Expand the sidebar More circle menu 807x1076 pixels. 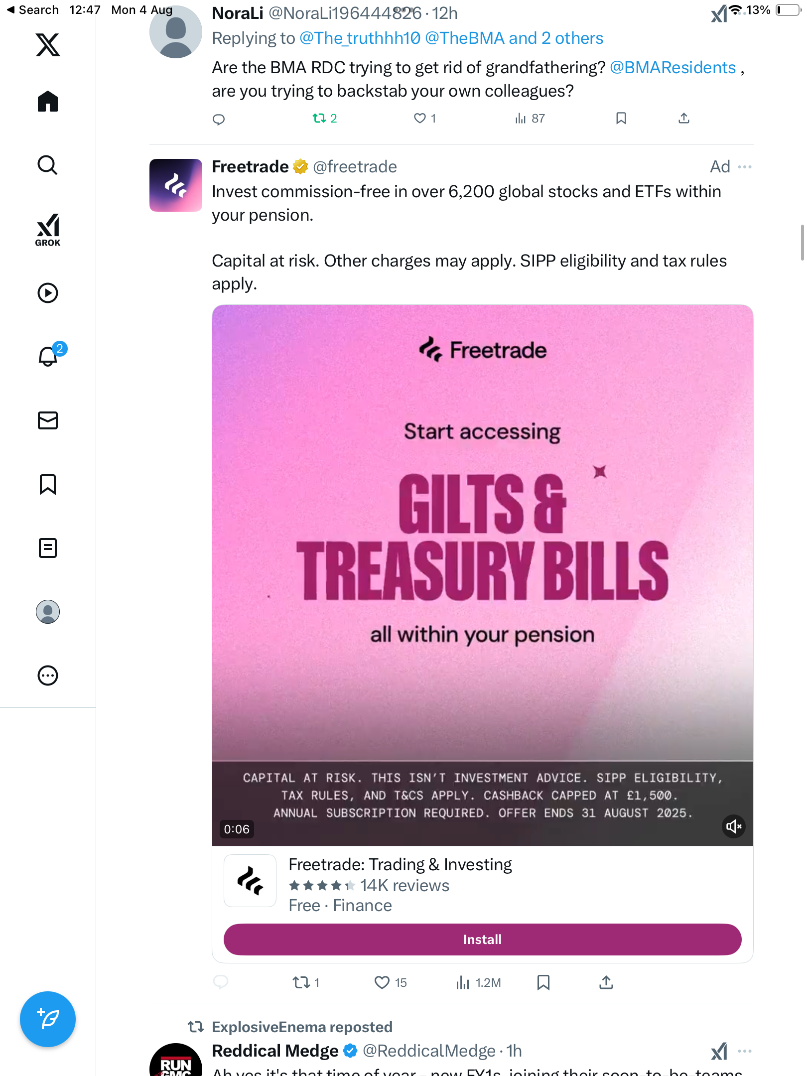(48, 675)
